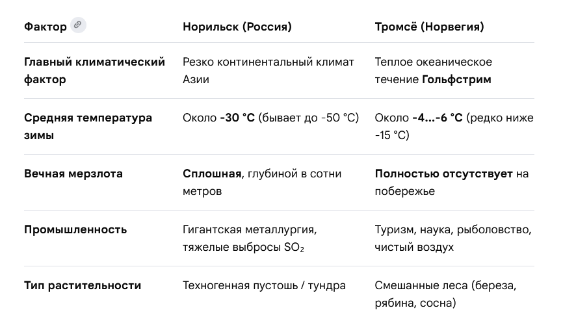Click the Техногенная пустошь / тундра cell
The image size is (576, 334).
(x=264, y=285)
